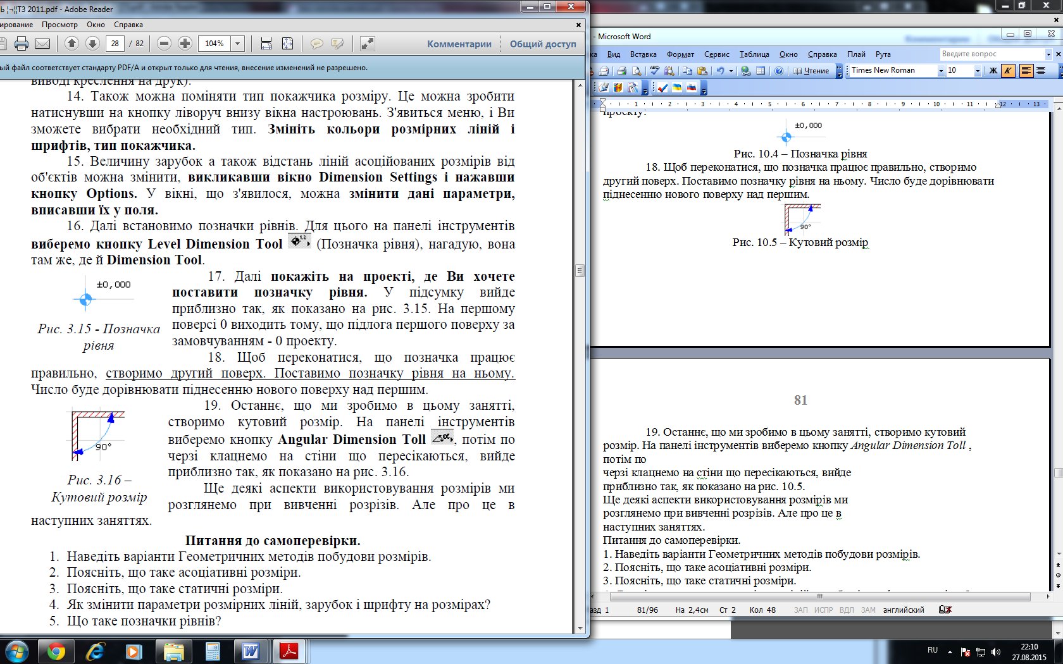
Task: Toggle bold (Ж) formatting in Word
Action: pyautogui.click(x=993, y=70)
